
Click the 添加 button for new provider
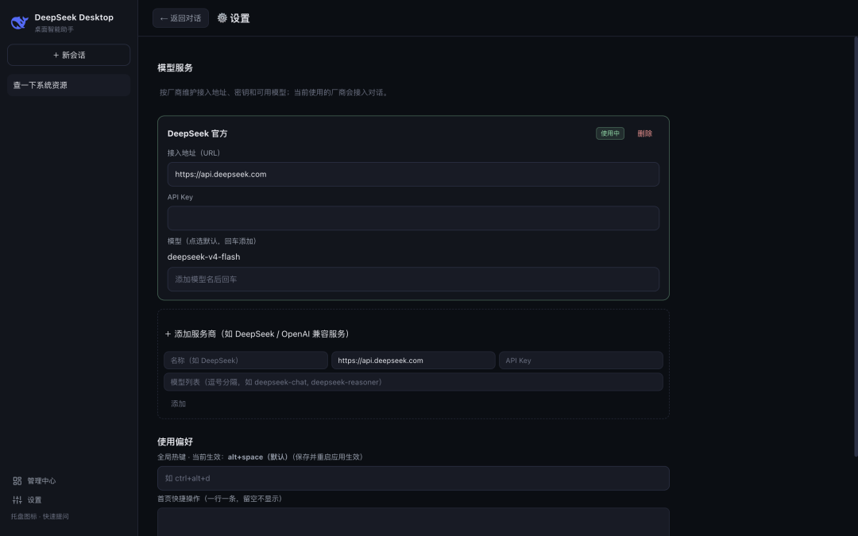point(179,403)
